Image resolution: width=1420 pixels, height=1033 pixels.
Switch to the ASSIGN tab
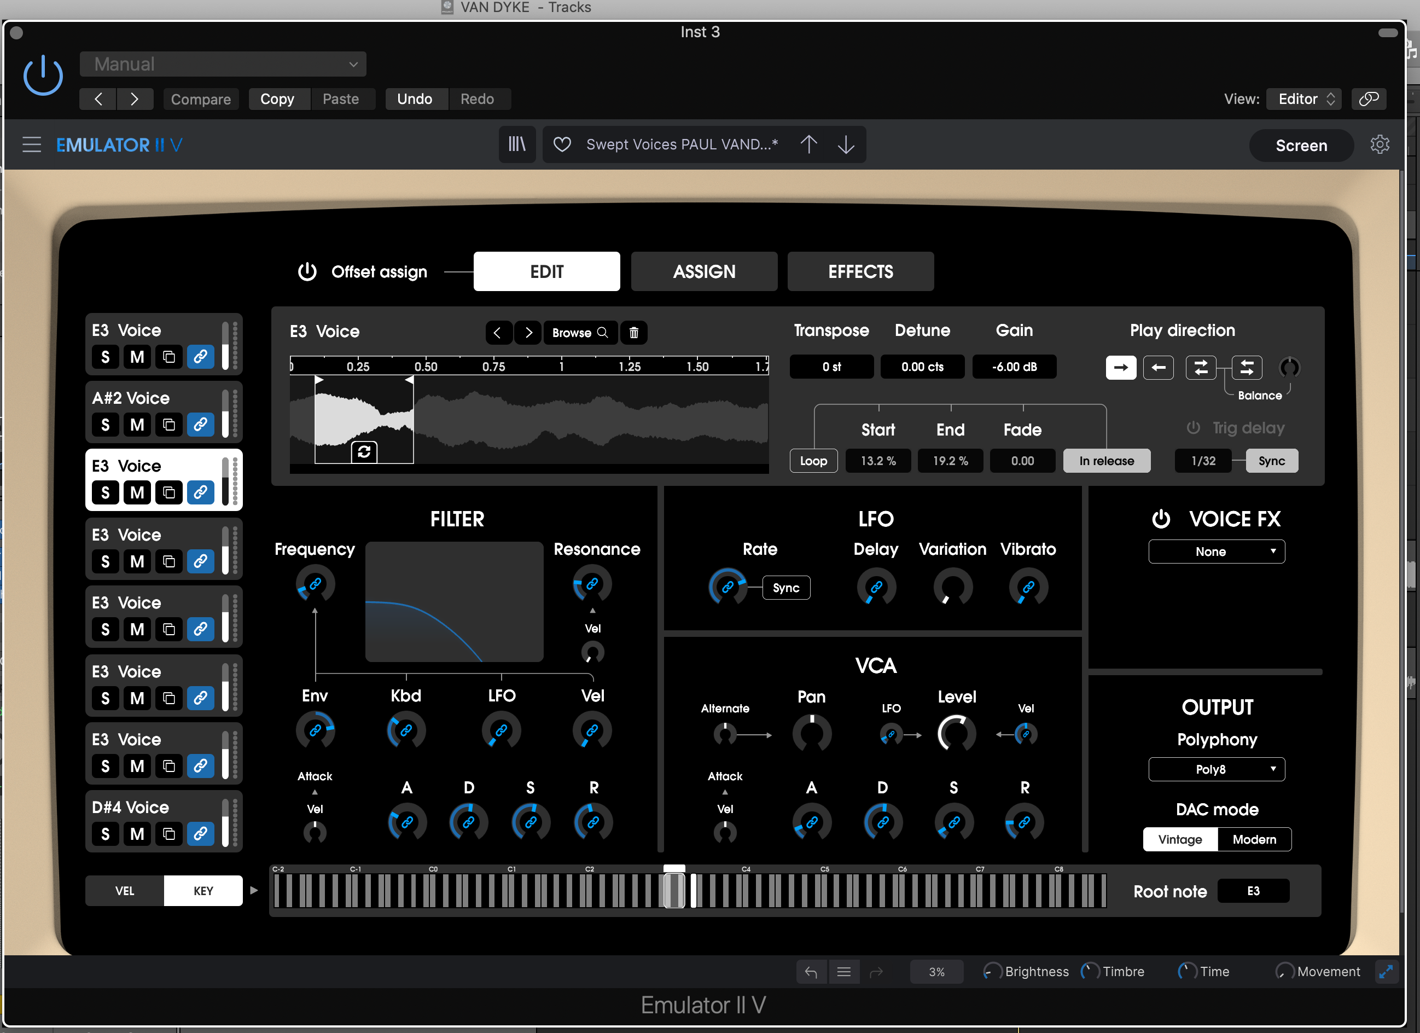click(704, 271)
